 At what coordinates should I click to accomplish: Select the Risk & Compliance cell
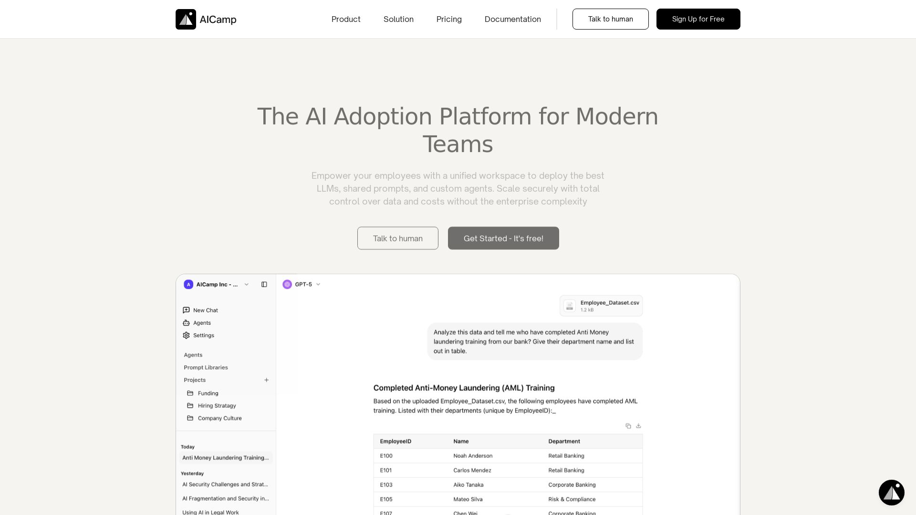coord(572,499)
